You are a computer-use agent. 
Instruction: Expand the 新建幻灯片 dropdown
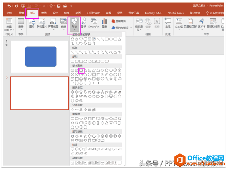(9, 28)
